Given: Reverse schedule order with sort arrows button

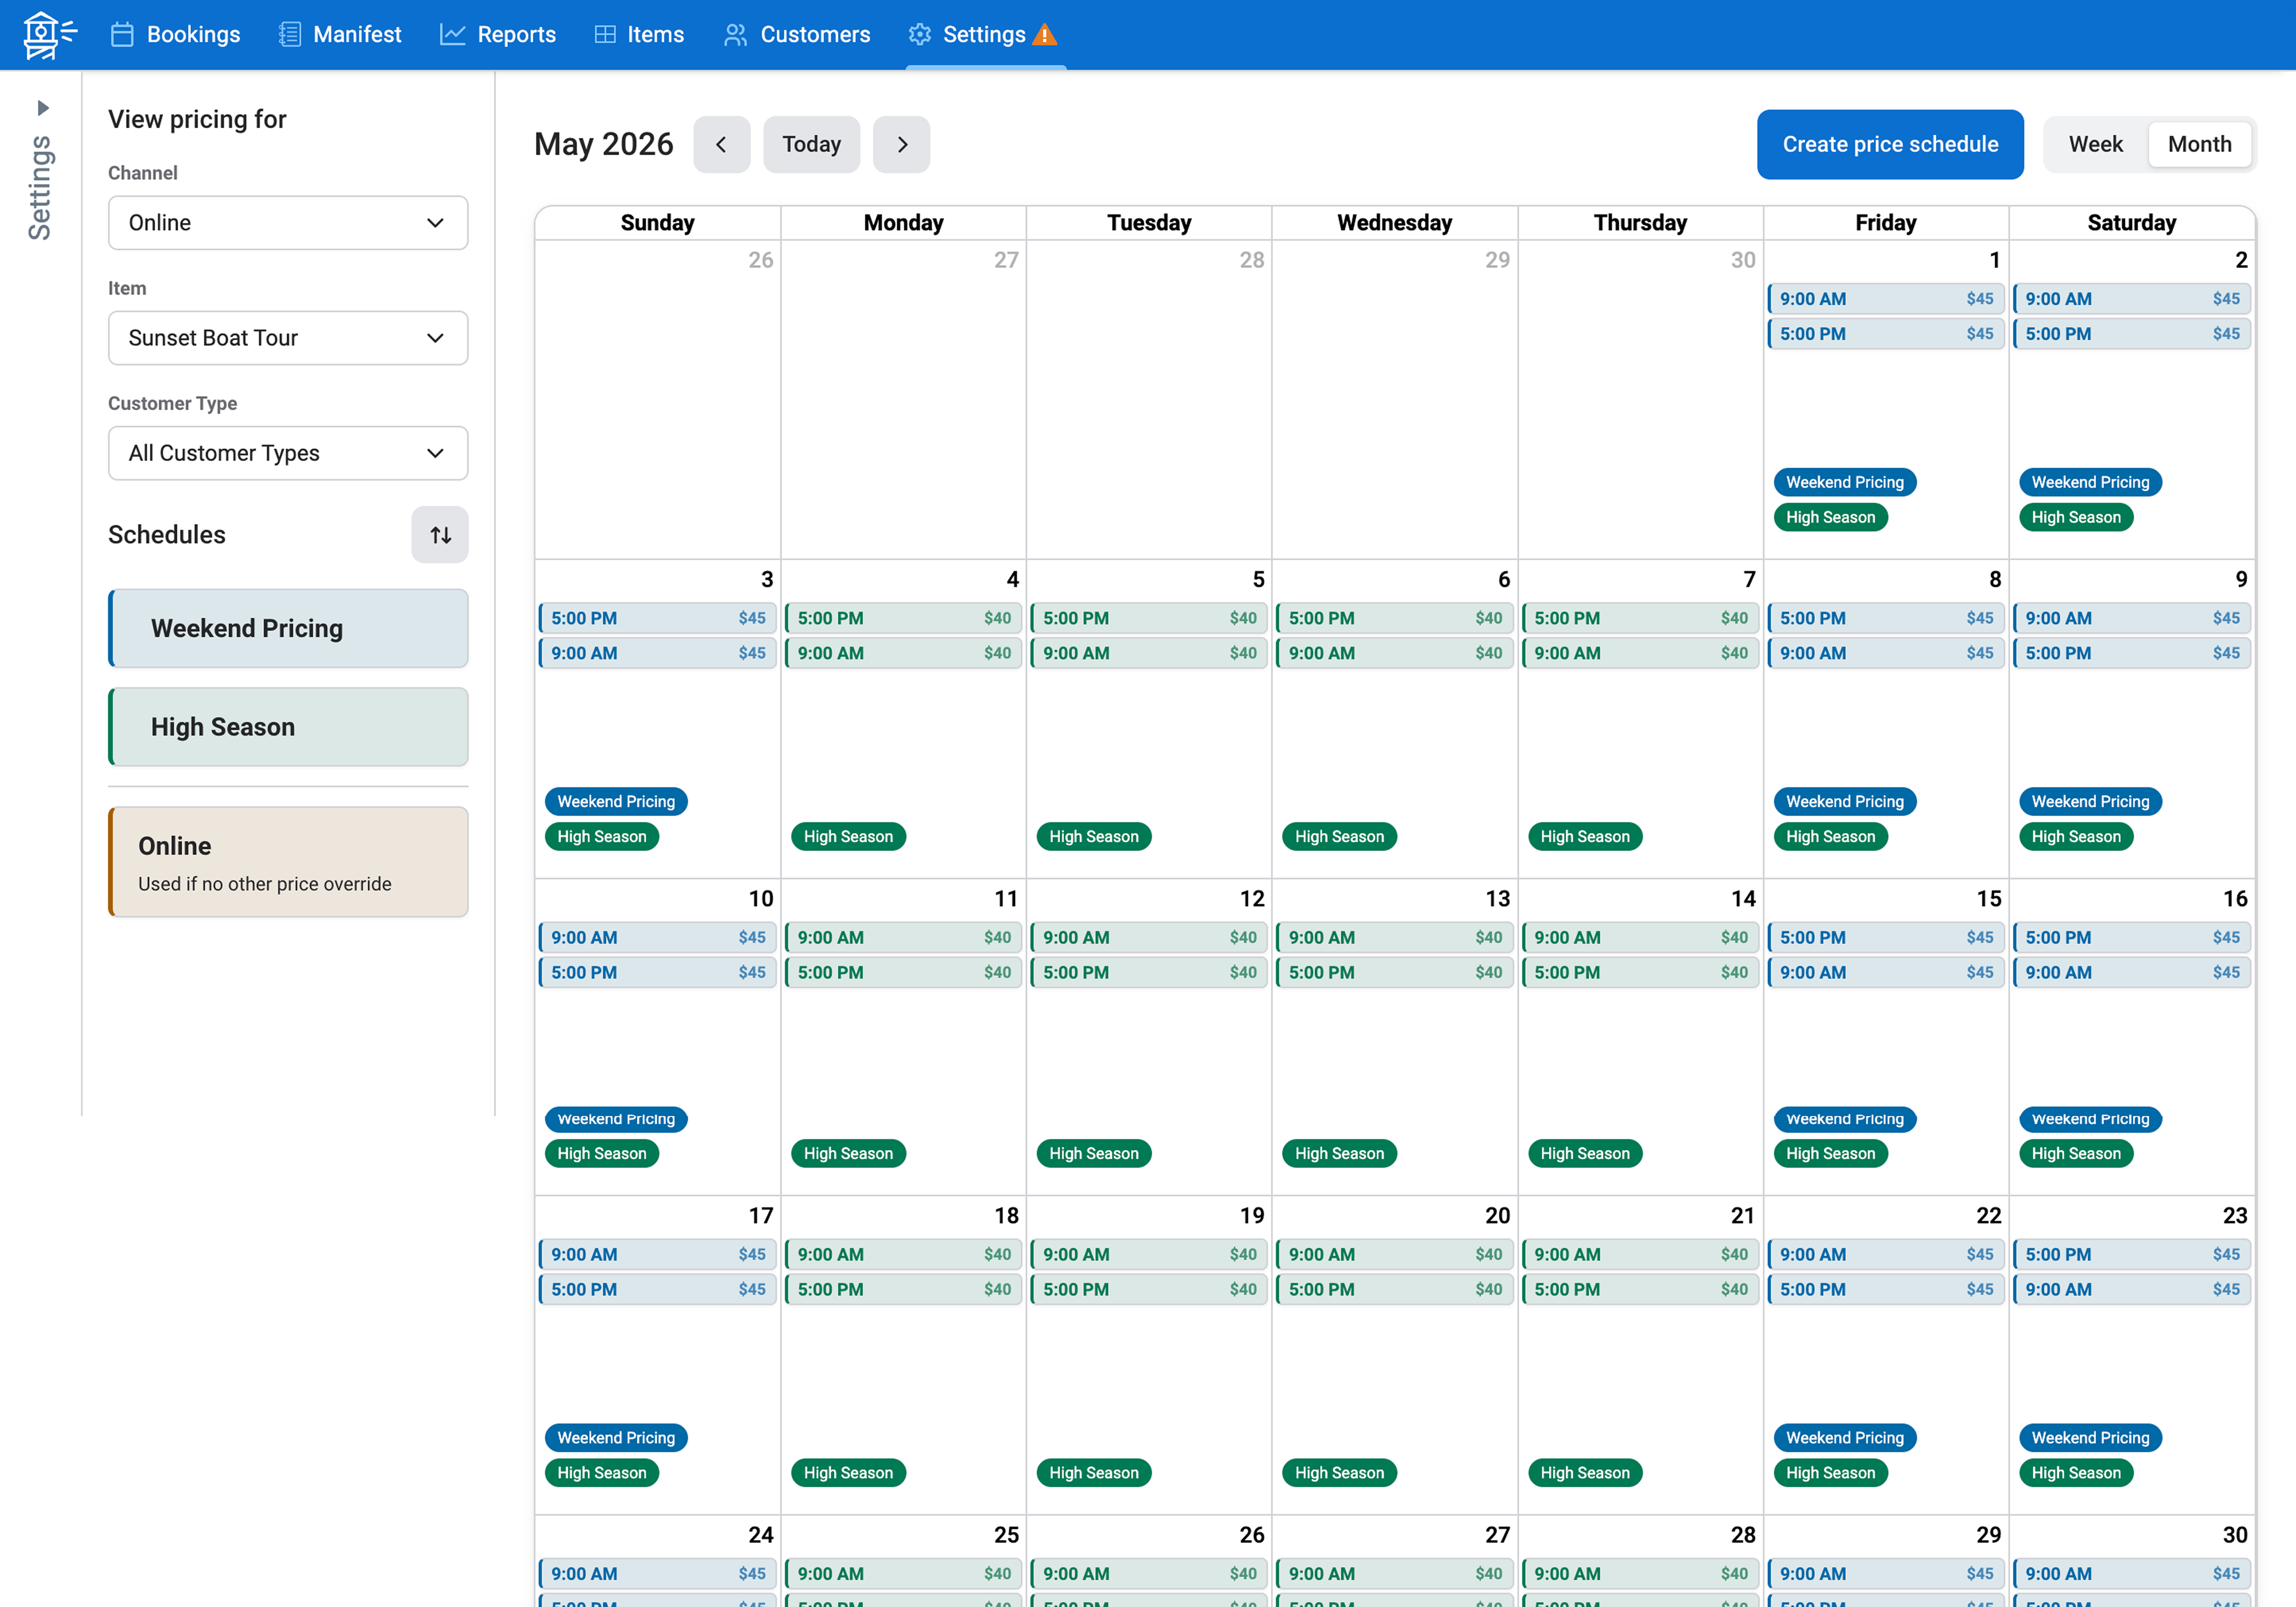Looking at the screenshot, I should pos(440,535).
